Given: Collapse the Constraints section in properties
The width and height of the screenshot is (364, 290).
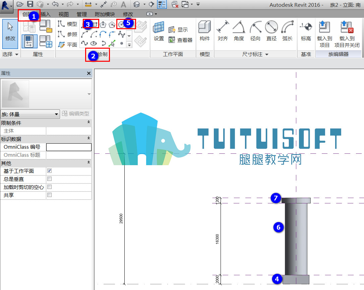Looking at the screenshot, I should tap(88, 122).
